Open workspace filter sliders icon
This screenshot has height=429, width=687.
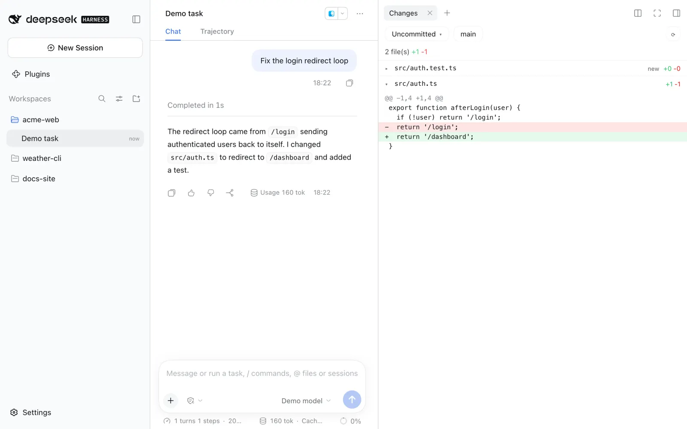coord(119,99)
